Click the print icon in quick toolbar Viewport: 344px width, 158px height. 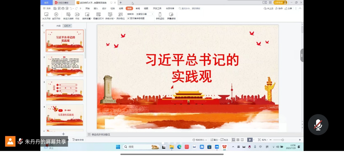(x=63, y=8)
